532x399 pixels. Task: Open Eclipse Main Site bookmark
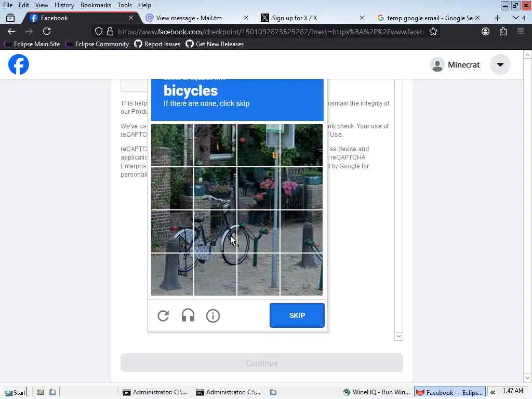point(32,44)
